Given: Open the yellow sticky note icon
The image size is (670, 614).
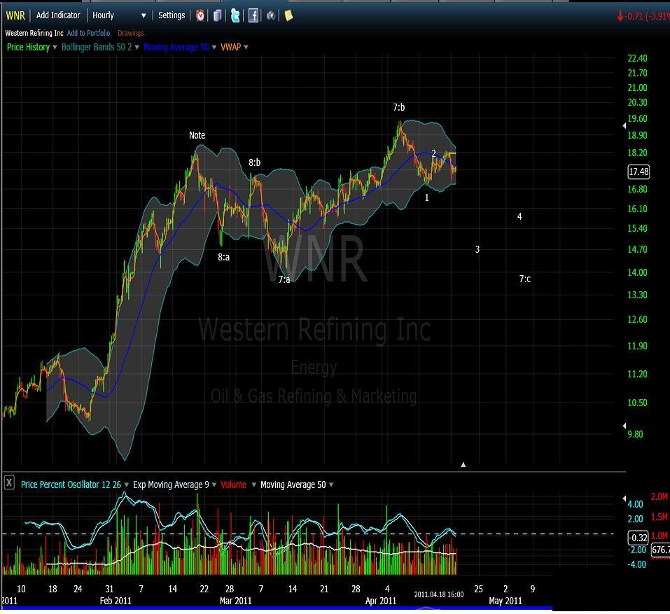Looking at the screenshot, I should [288, 15].
